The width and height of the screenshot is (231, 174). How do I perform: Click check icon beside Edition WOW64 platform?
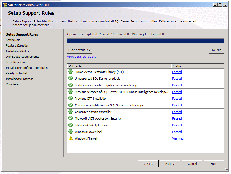pyautogui.click(x=71, y=125)
